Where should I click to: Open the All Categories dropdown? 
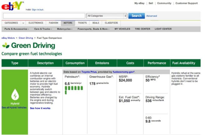click(106, 16)
